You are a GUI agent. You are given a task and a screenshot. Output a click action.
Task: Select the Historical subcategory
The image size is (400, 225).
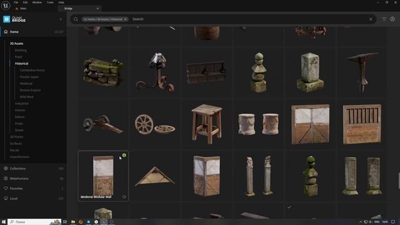click(21, 64)
